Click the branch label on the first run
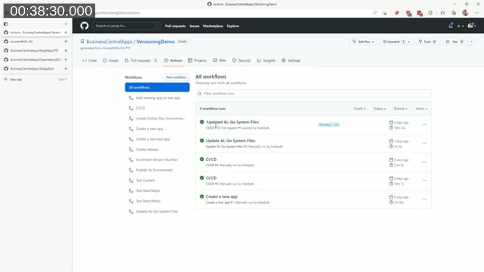 tap(329, 124)
